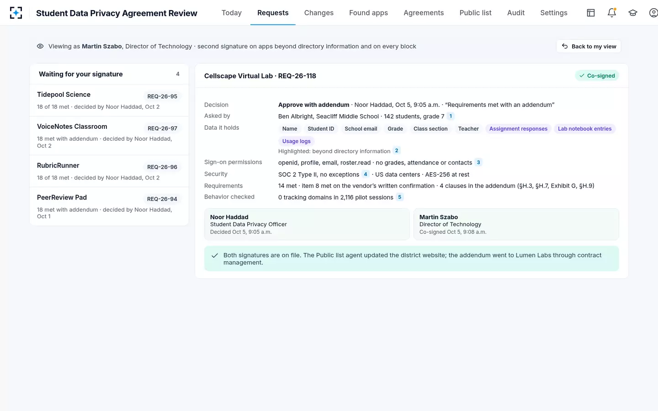658x411 pixels.
Task: Click the Both signatures on file banner
Action: (412, 258)
